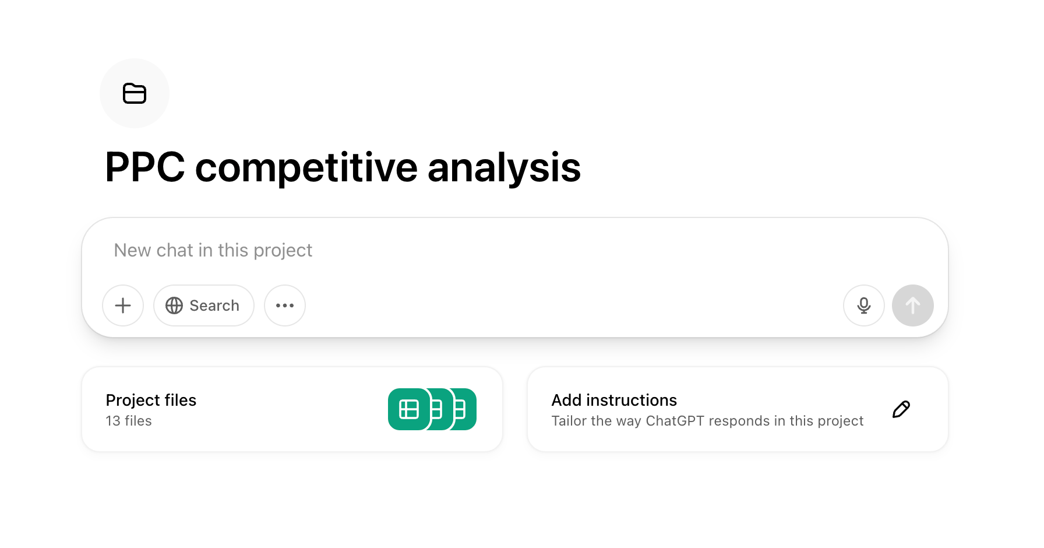Click the green spreadsheet file icons
Screen dimensions: 1044x548
point(432,409)
